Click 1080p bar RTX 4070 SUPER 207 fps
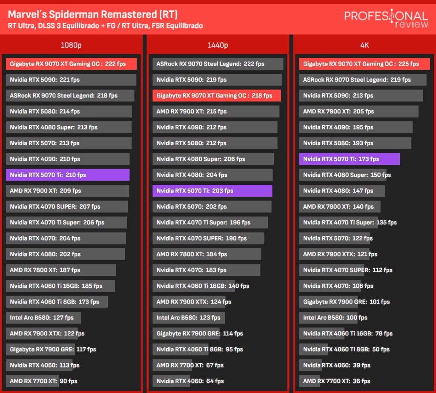The image size is (436, 393). (67, 207)
